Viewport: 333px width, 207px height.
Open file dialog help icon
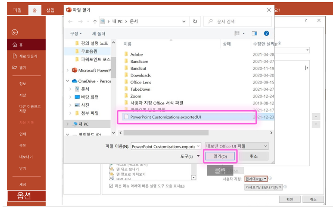[266, 33]
